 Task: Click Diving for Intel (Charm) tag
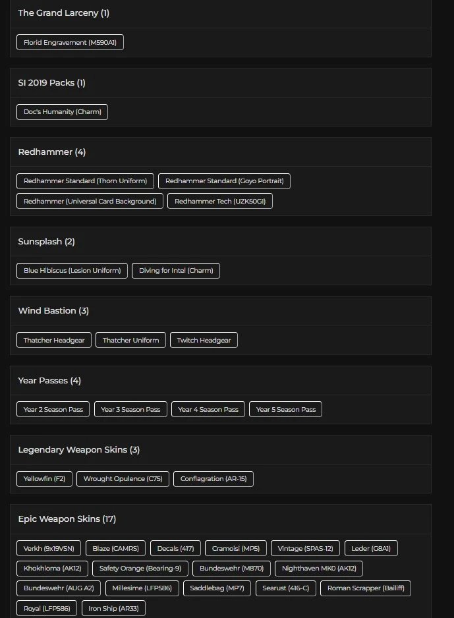point(176,271)
